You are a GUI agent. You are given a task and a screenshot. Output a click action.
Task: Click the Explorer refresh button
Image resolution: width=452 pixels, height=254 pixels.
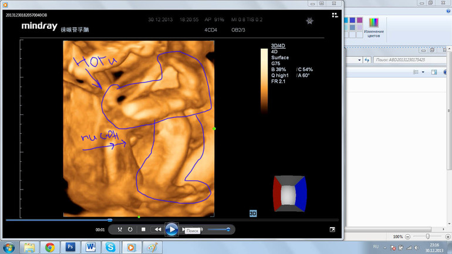coord(367,60)
